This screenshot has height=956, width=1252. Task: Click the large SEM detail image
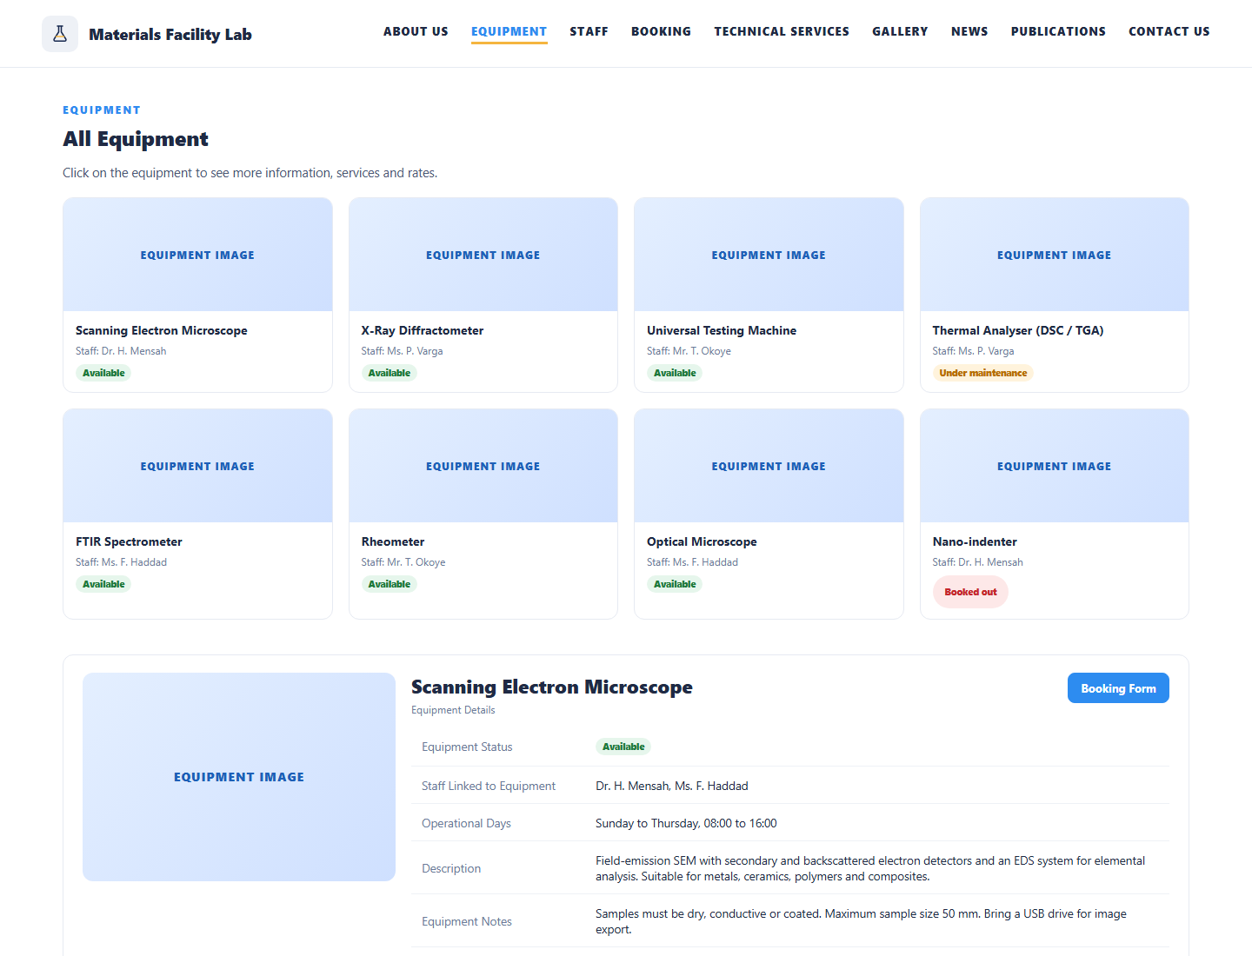(x=239, y=777)
